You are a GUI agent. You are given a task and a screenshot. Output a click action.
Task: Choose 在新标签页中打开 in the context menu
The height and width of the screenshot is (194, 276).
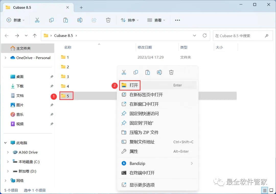[158, 95]
